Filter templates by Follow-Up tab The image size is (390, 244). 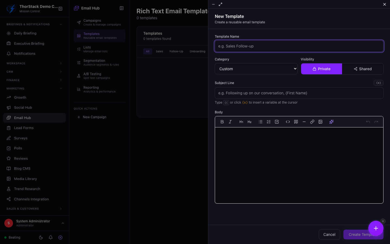pos(176,51)
